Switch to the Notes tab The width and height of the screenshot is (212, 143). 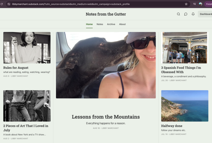pyautogui.click(x=100, y=24)
